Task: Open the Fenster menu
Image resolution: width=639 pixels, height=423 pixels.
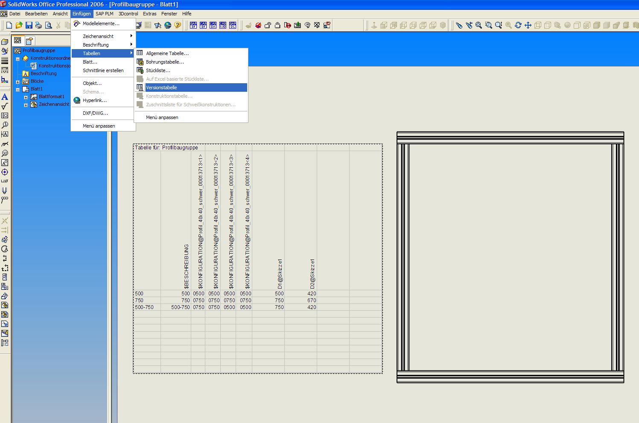Action: [x=169, y=14]
